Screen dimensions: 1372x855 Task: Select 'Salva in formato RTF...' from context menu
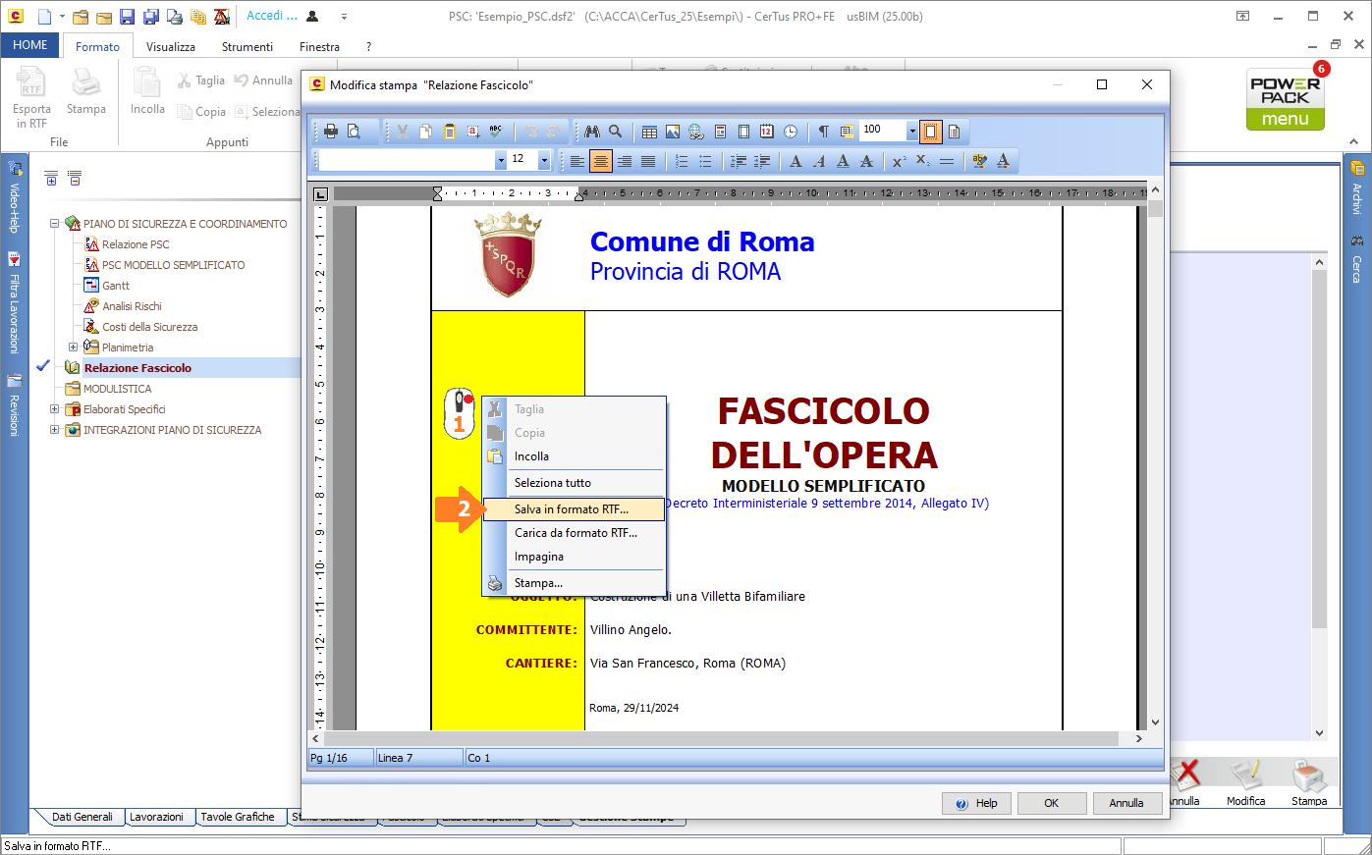click(572, 509)
